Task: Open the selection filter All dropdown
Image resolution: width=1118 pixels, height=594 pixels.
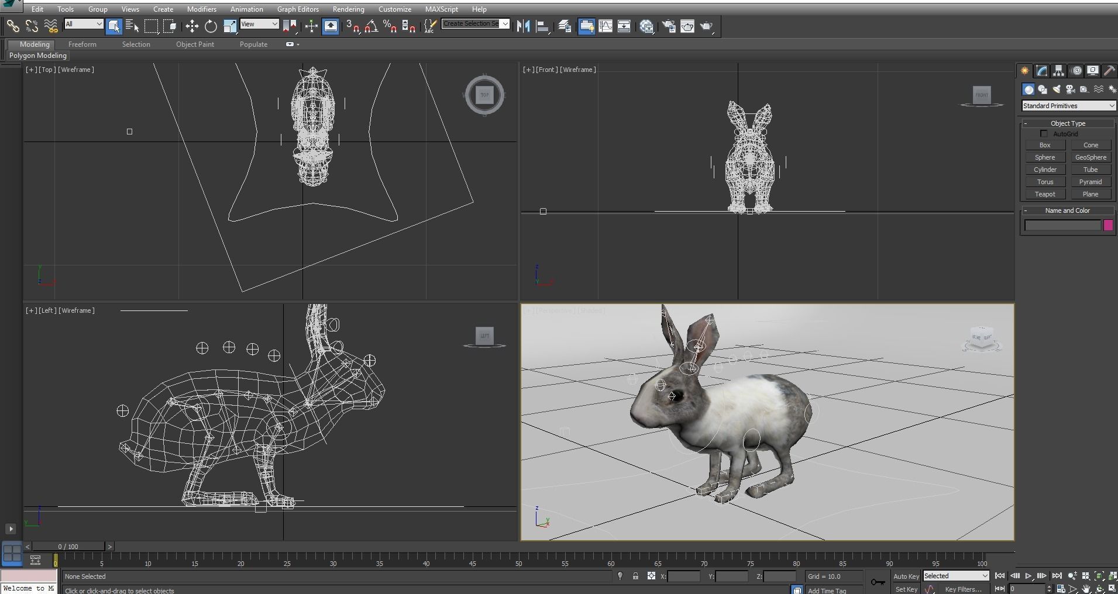Action: 84,24
